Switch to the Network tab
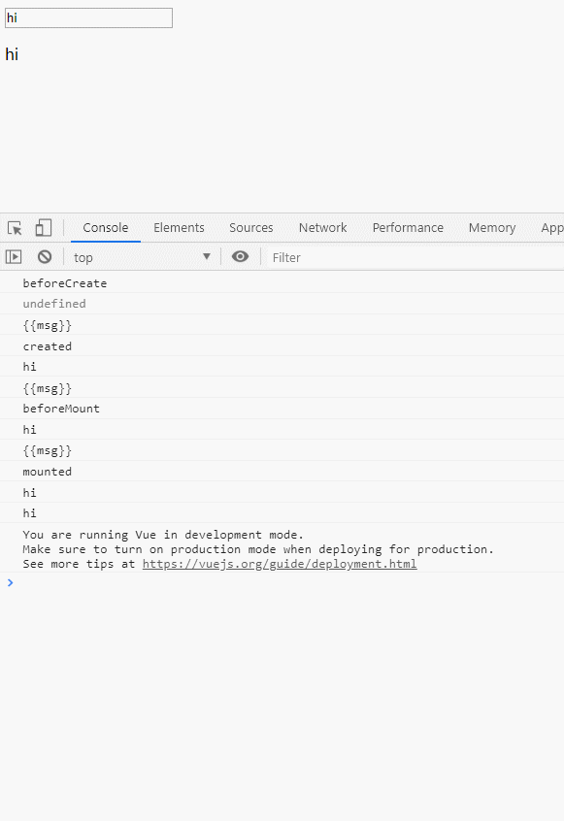This screenshot has width=564, height=821. (x=322, y=228)
